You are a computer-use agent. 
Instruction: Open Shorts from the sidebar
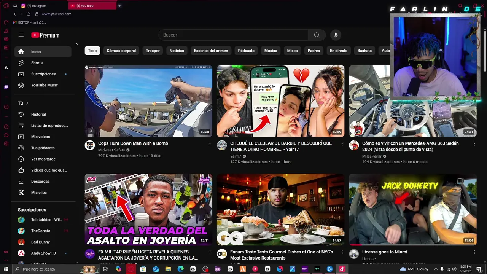click(x=43, y=63)
